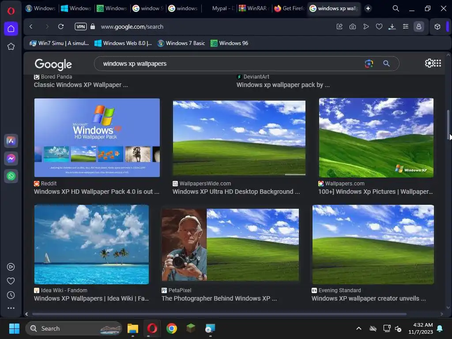Reload the current Google page
The height and width of the screenshot is (339, 452).
(61, 26)
